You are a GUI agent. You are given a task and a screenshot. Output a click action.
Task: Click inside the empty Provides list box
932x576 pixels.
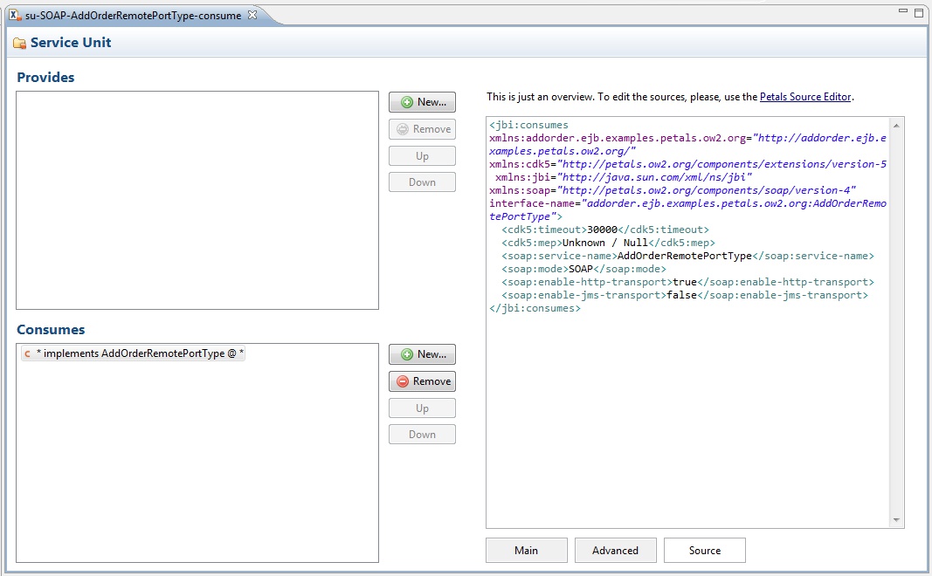tap(197, 200)
